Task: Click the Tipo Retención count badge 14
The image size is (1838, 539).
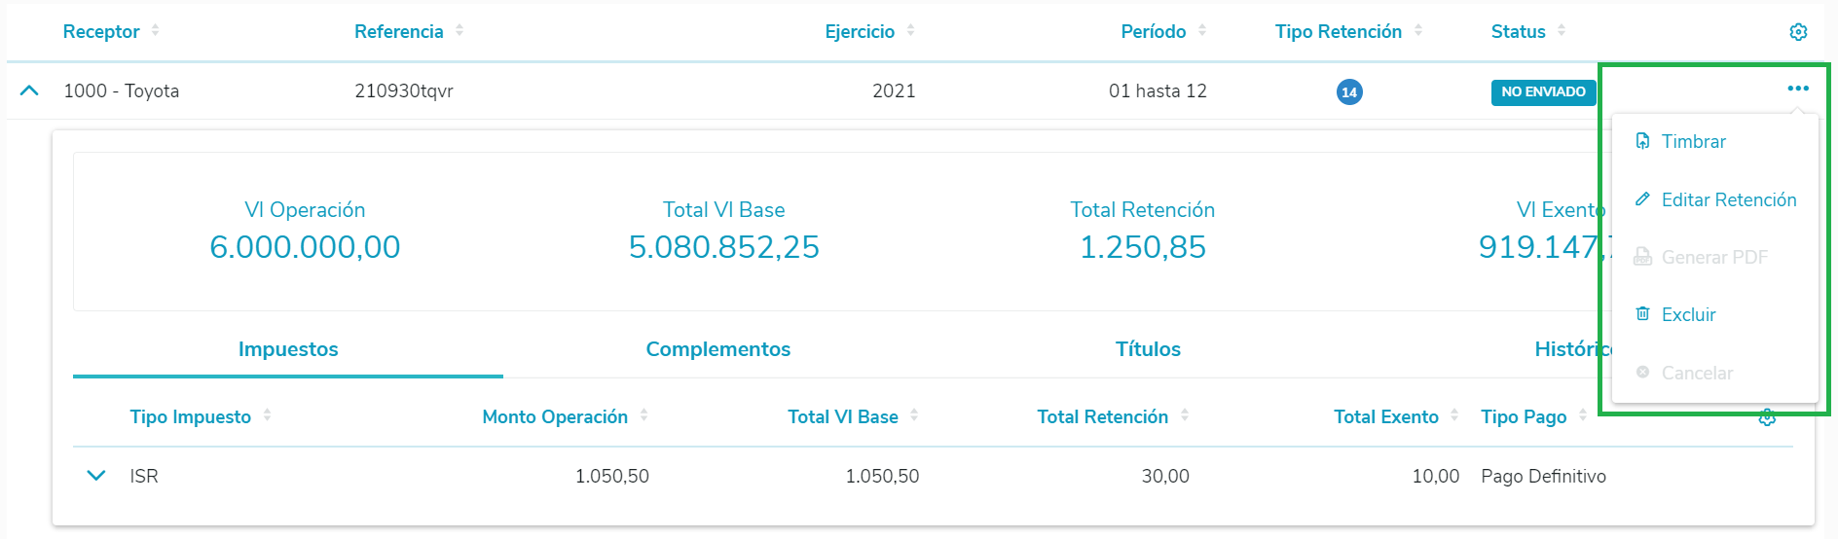Action: tap(1348, 92)
